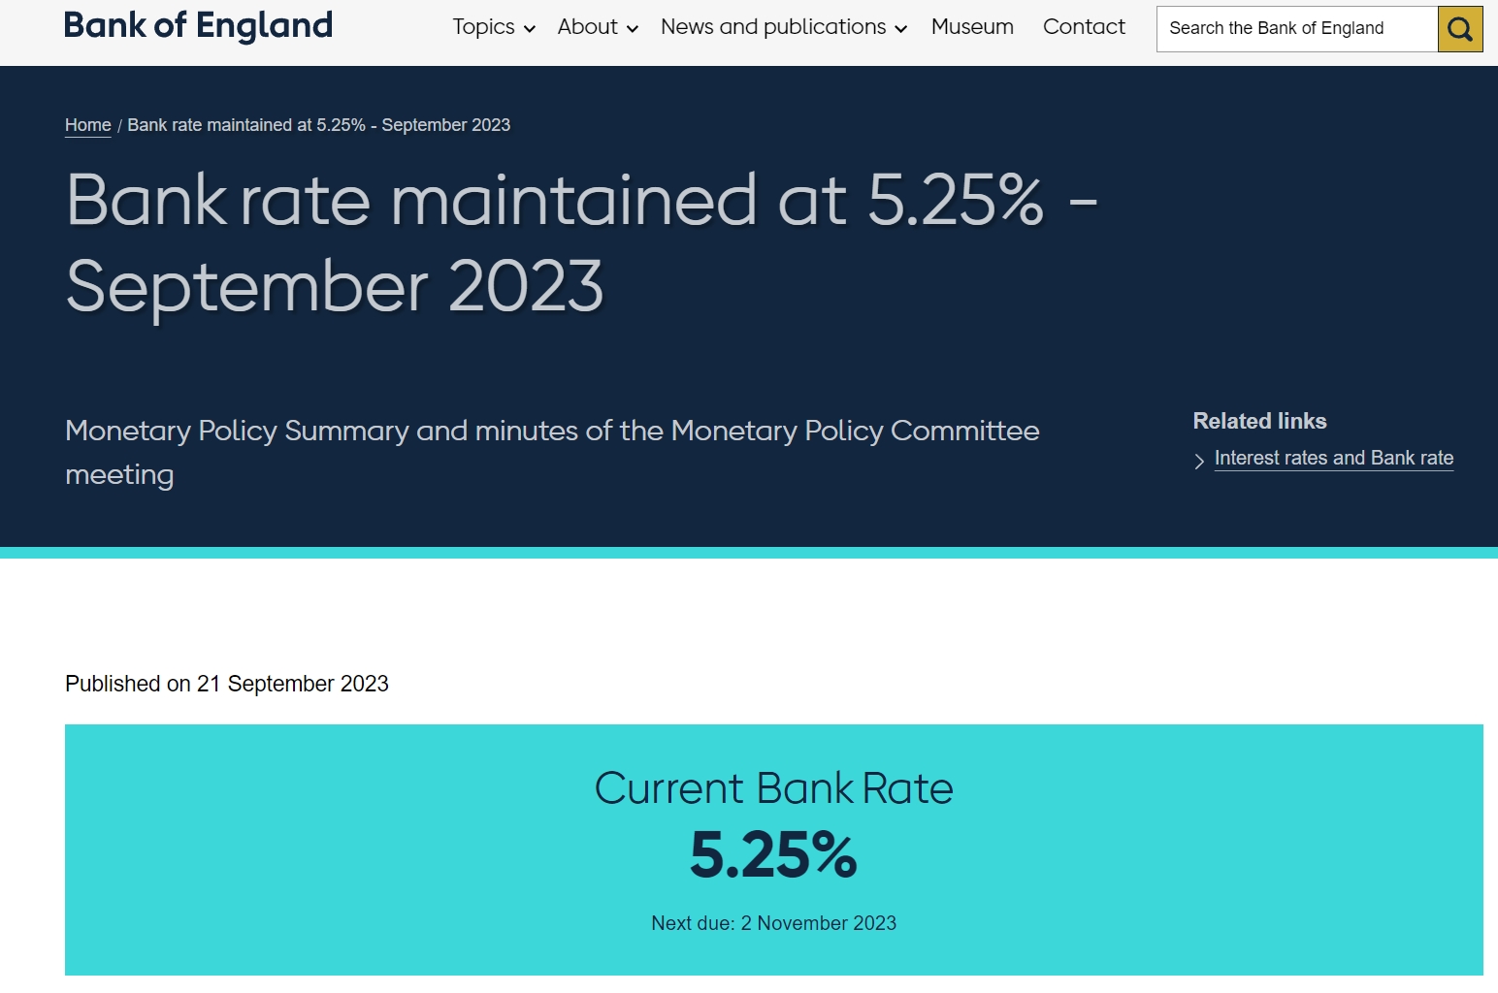Click the search magnifier button
This screenshot has width=1498, height=993.
1459,29
